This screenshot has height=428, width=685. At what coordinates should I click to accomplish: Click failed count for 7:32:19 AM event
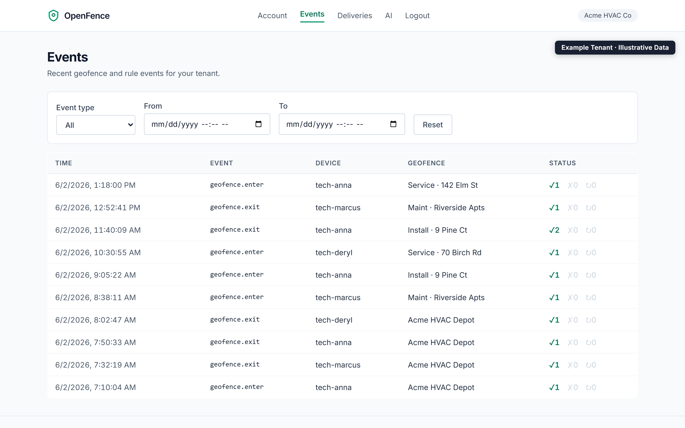[x=573, y=365]
